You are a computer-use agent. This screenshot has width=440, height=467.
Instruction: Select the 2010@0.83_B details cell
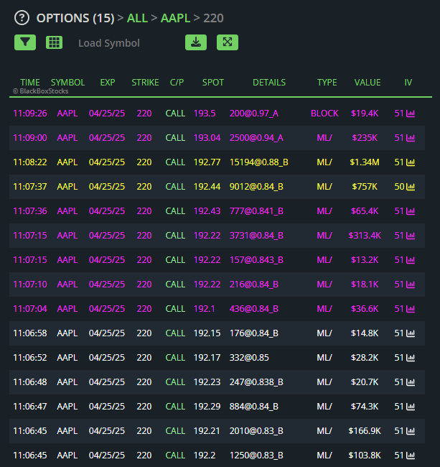point(256,431)
